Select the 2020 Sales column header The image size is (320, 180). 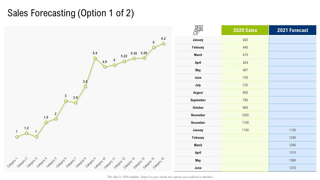point(245,30)
